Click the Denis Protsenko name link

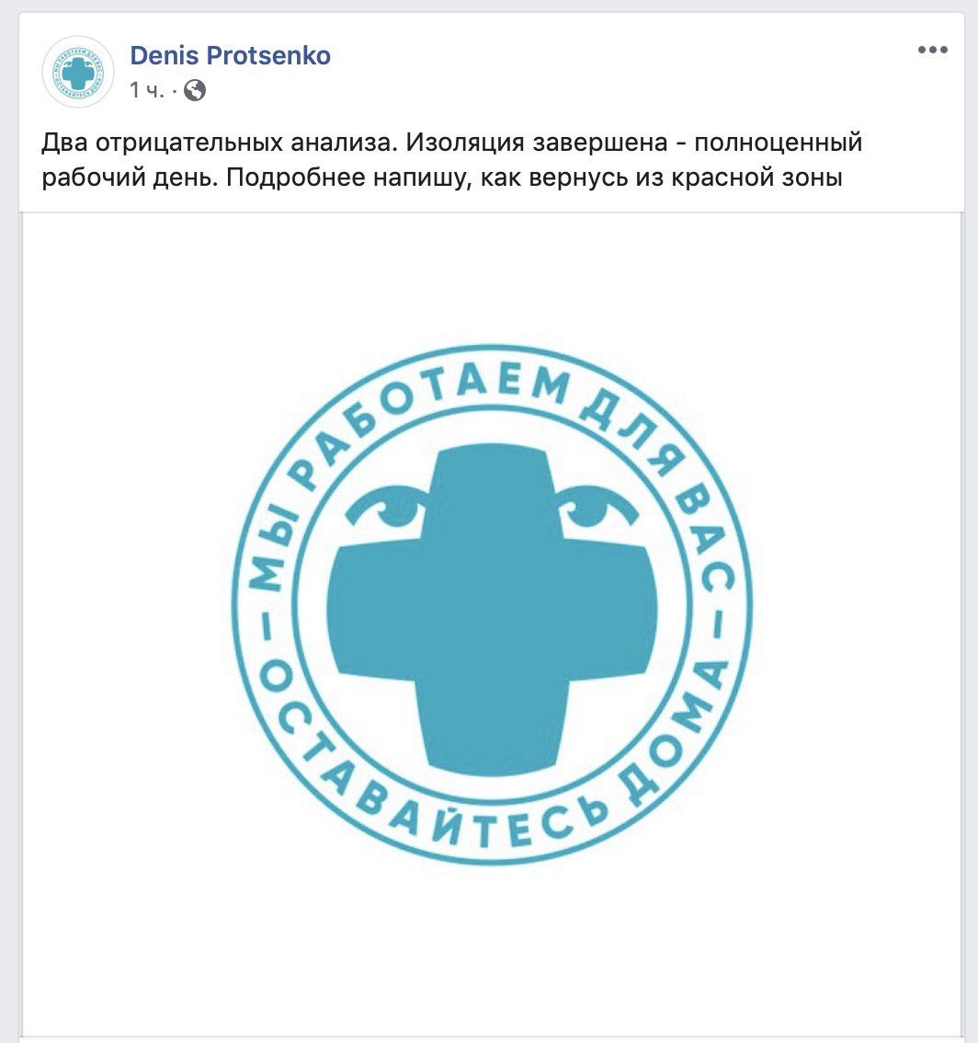point(230,55)
